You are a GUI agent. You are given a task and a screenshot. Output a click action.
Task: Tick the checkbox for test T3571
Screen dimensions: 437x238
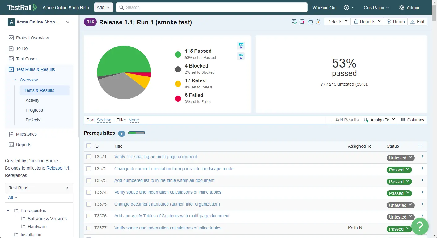click(89, 157)
